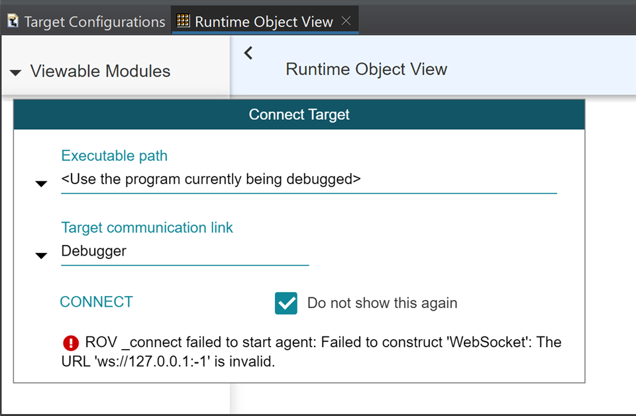This screenshot has height=416, width=636.
Task: Switch to the Target Configurations tab
Action: (x=94, y=22)
